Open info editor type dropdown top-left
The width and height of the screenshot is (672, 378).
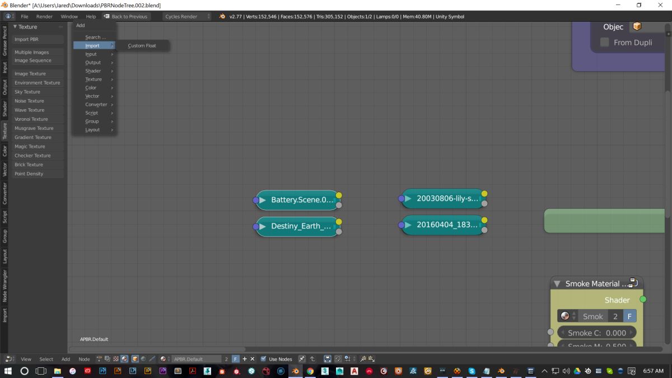[x=11, y=16]
